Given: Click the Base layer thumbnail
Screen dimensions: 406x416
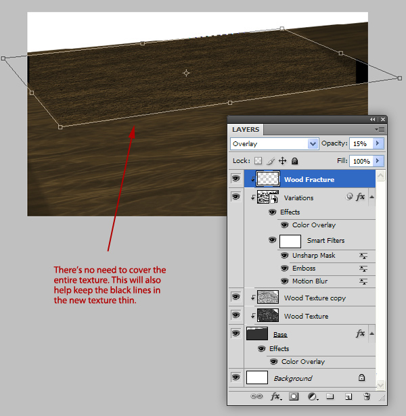Looking at the screenshot, I should (257, 333).
